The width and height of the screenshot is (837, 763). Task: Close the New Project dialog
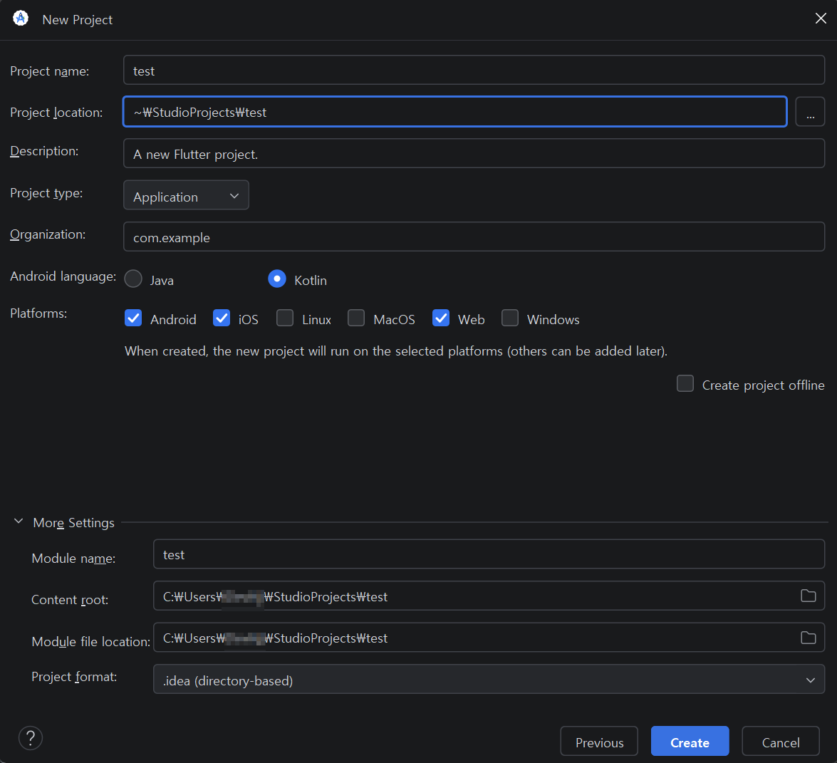click(821, 19)
